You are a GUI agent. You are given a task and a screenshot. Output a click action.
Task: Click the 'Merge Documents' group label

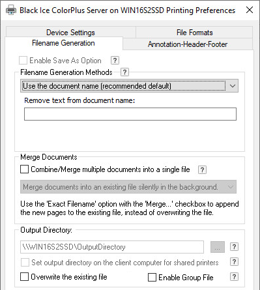point(49,157)
